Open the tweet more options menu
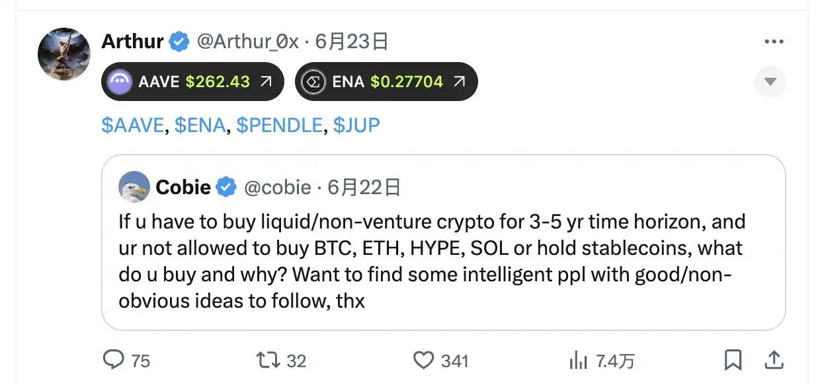Image resolution: width=820 pixels, height=383 pixels. tap(772, 41)
